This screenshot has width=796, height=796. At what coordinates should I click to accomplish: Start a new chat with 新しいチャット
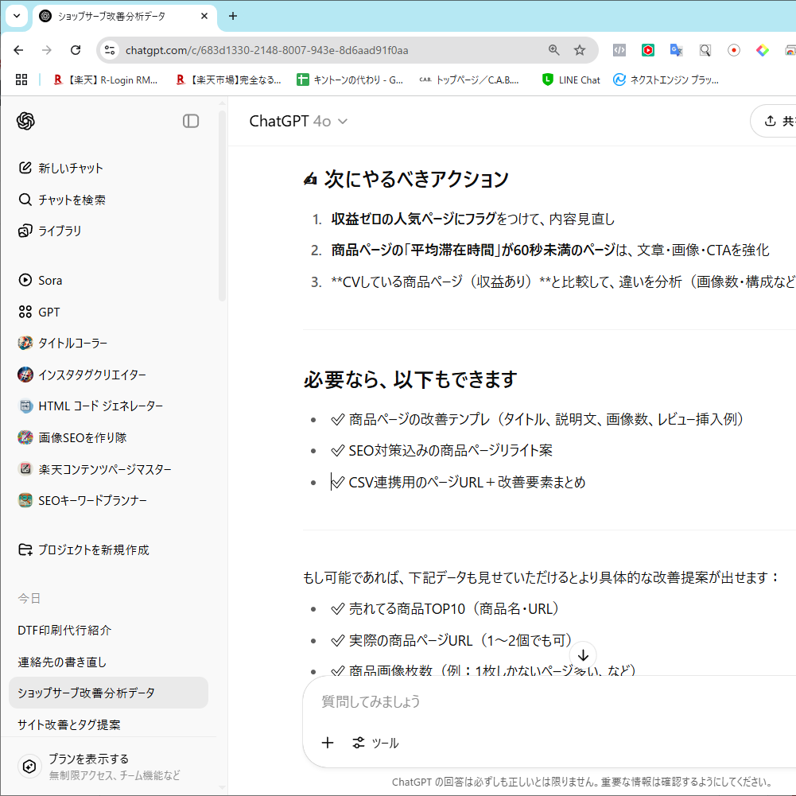click(x=61, y=168)
